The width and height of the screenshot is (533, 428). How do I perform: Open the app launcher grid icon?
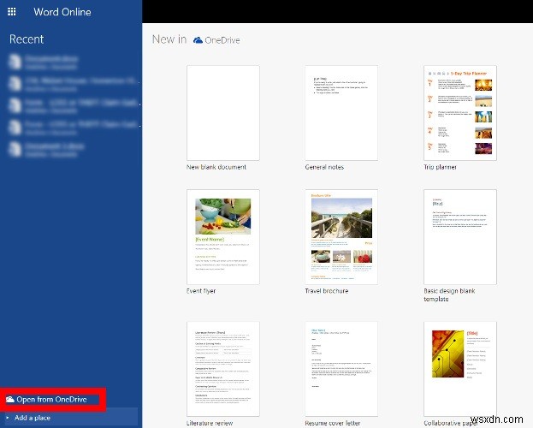click(12, 12)
